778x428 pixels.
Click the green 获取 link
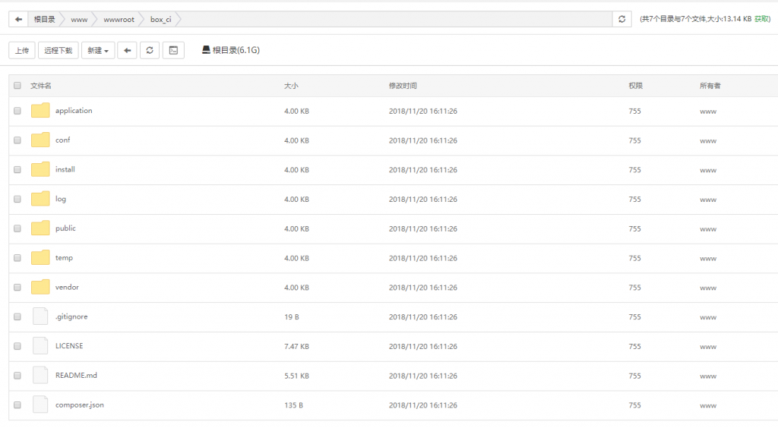(761, 19)
